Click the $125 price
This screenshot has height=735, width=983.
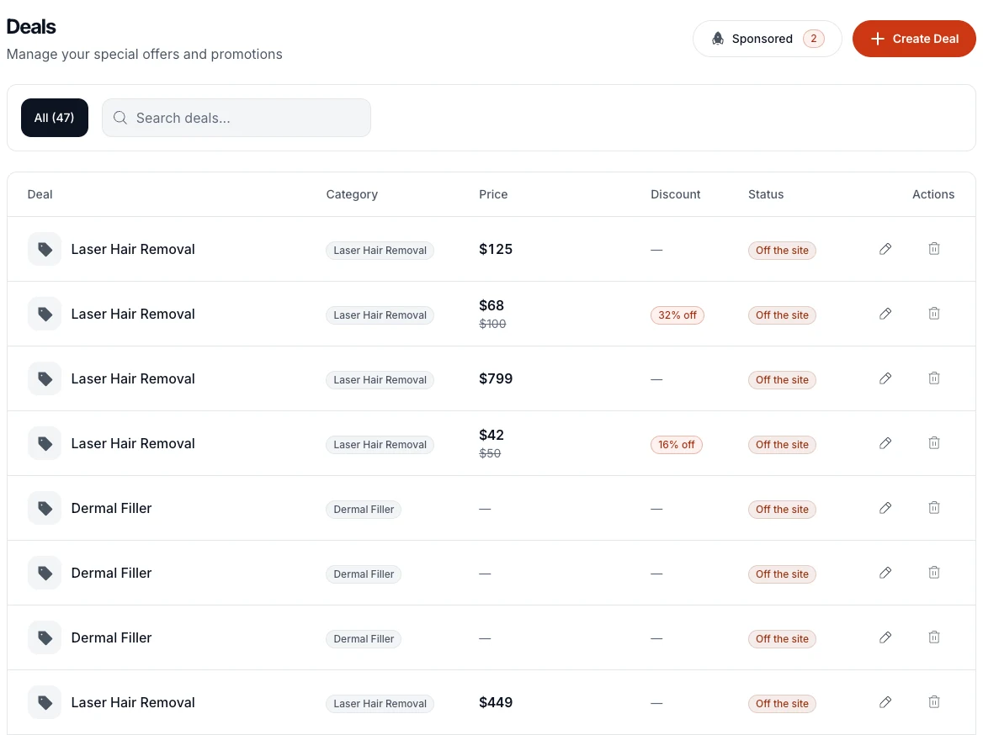click(496, 250)
